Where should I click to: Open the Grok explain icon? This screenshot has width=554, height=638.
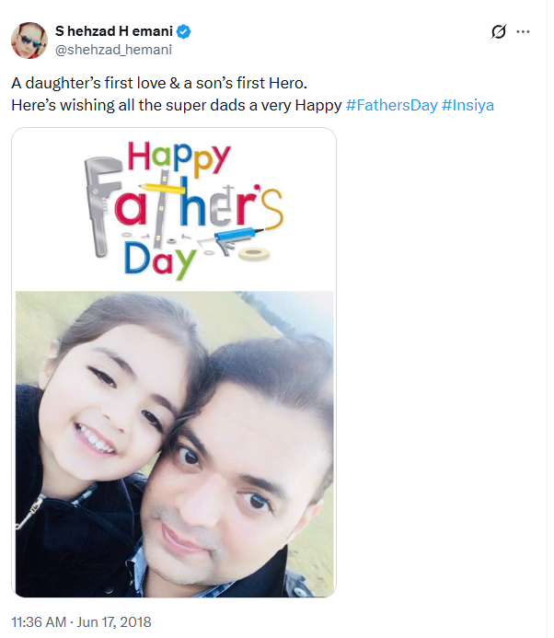[x=498, y=31]
